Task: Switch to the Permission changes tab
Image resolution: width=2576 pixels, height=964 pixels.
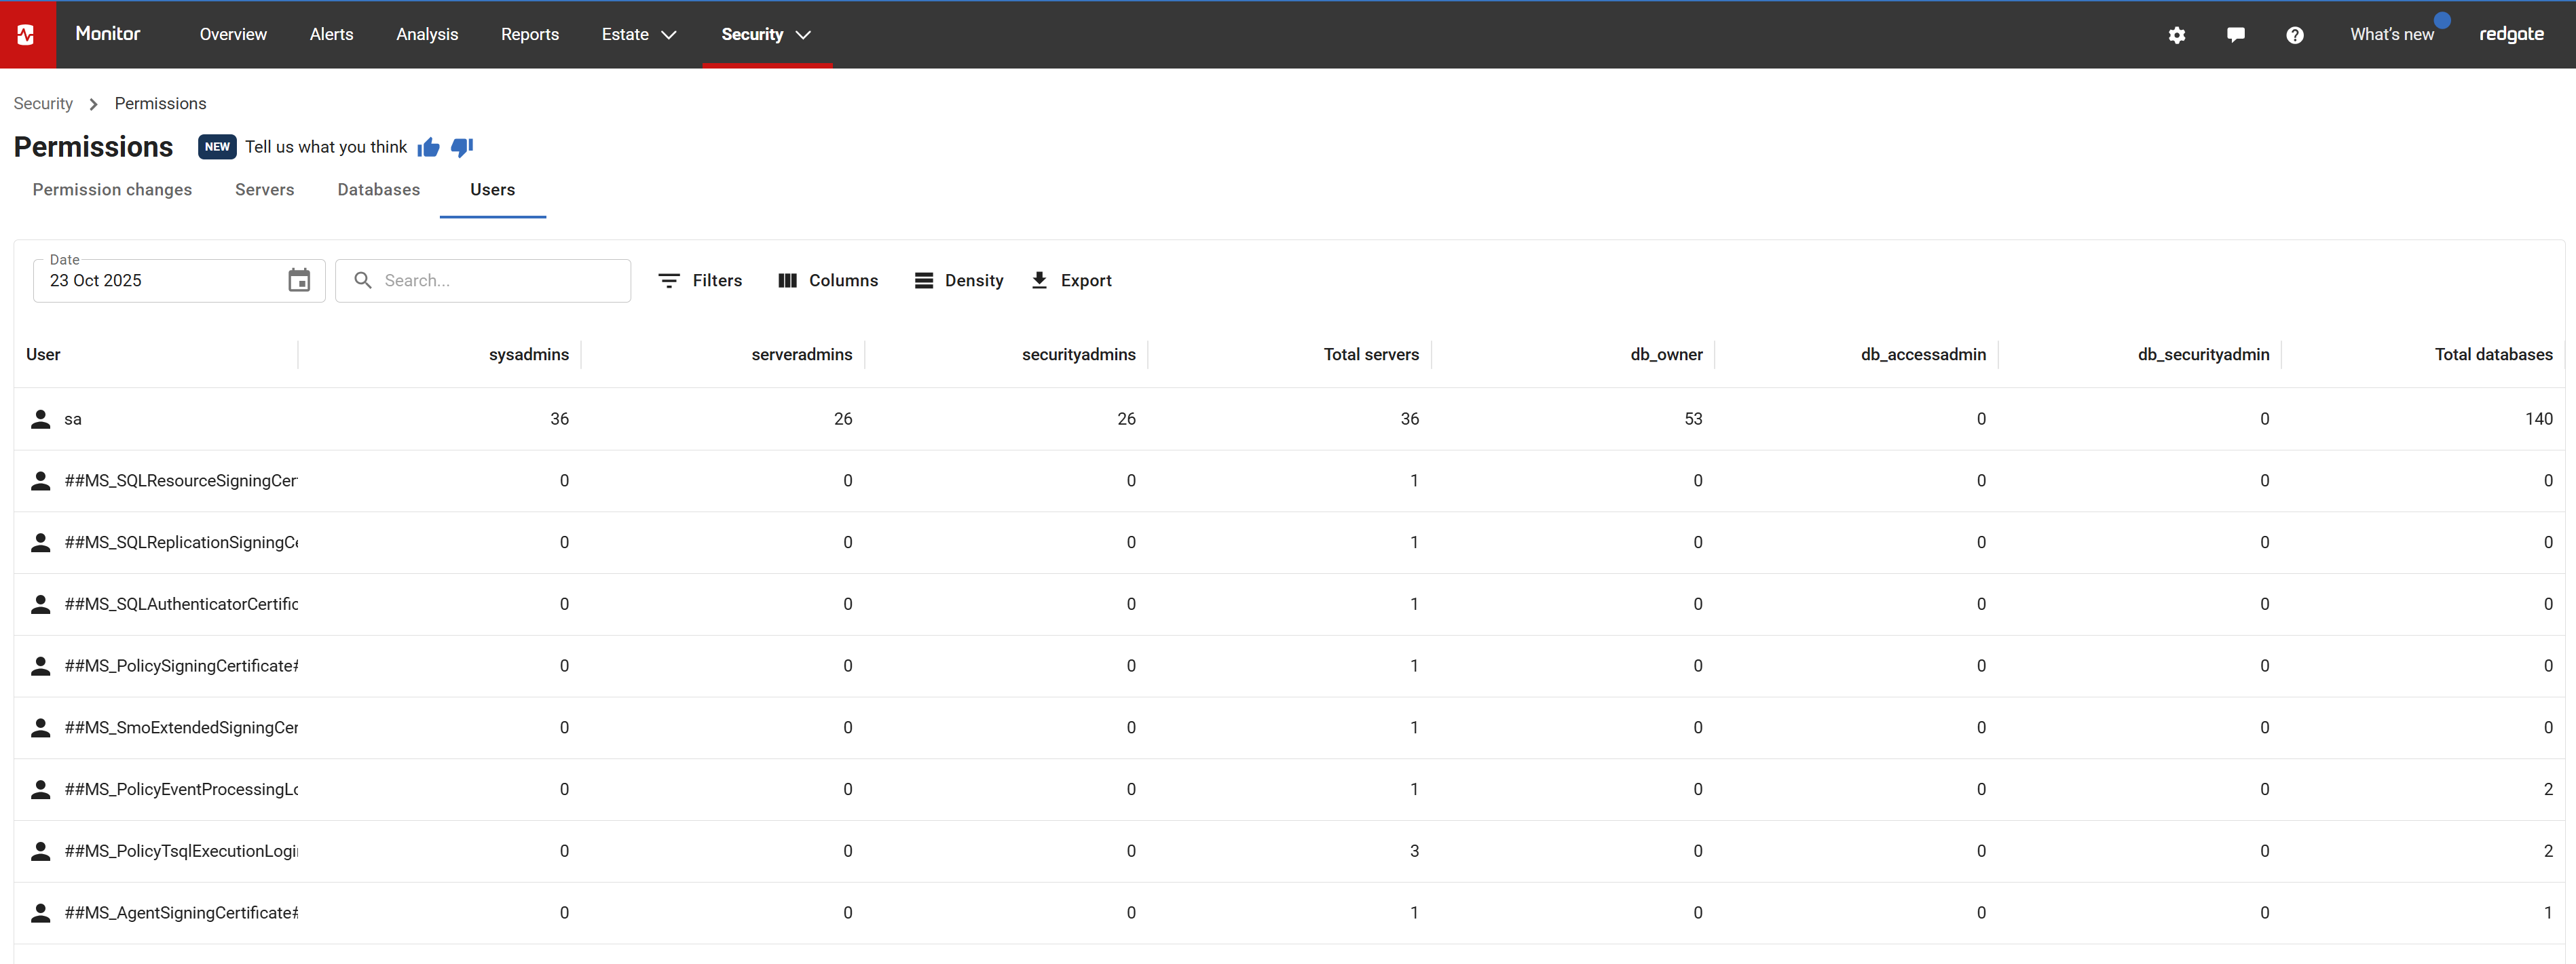Action: (x=112, y=190)
